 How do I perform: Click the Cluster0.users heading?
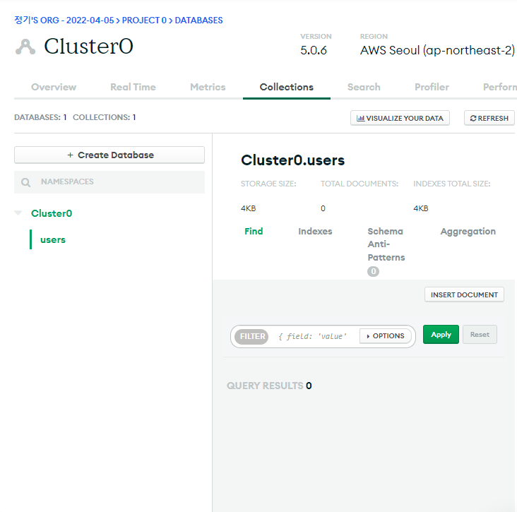point(293,160)
